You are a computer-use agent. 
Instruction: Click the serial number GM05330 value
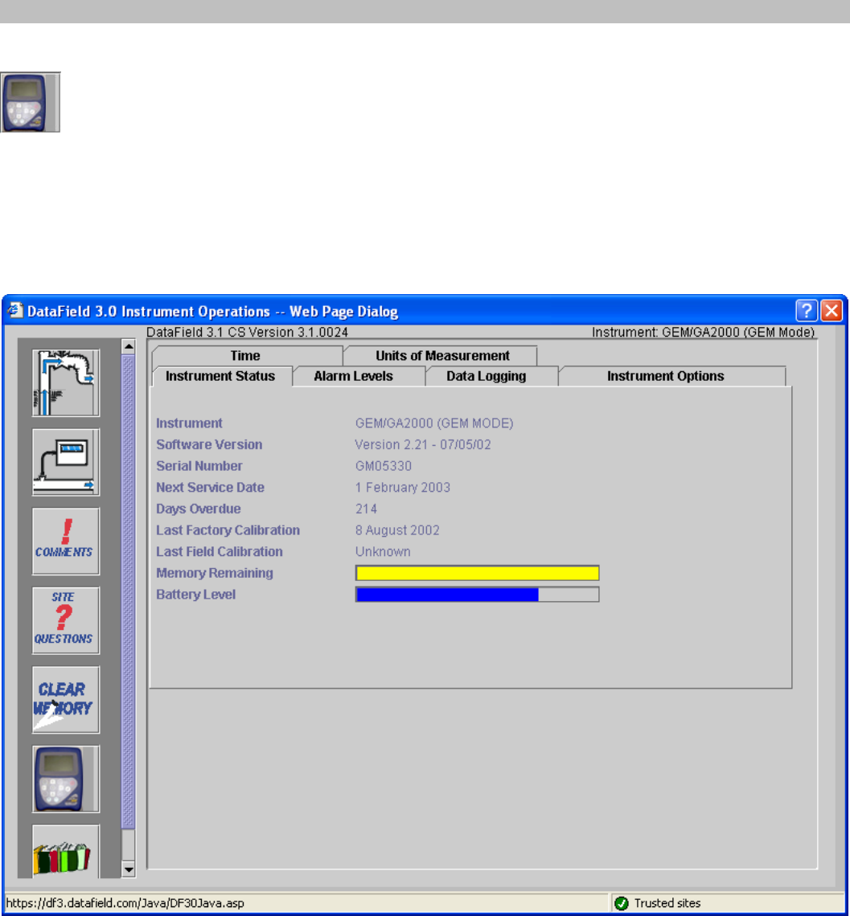[384, 466]
